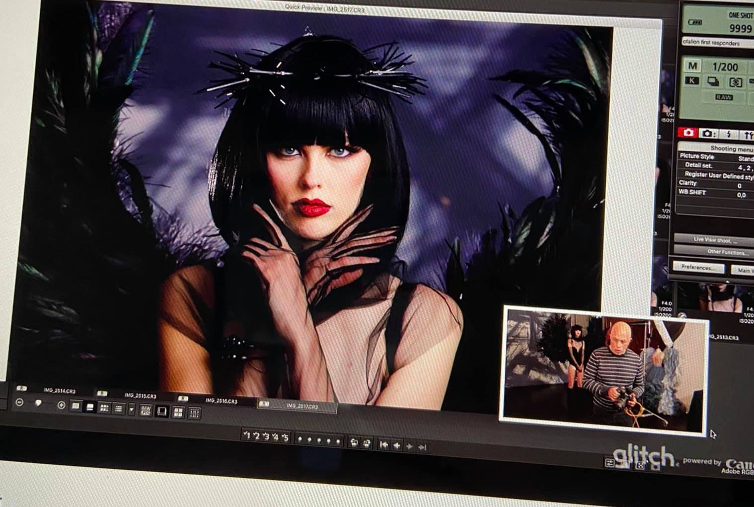Screen dimensions: 754x507
Task: Switch to thumbnail grid view icon
Action: click(104, 408)
